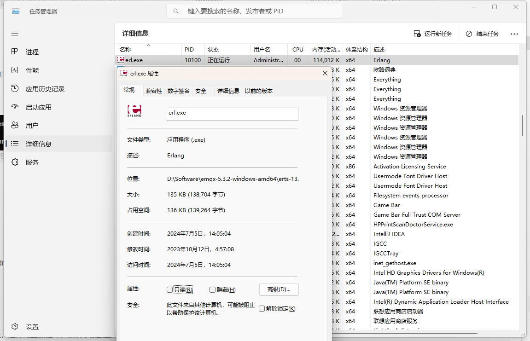Open 应用历史记录 (App history) icon

(x=15, y=89)
